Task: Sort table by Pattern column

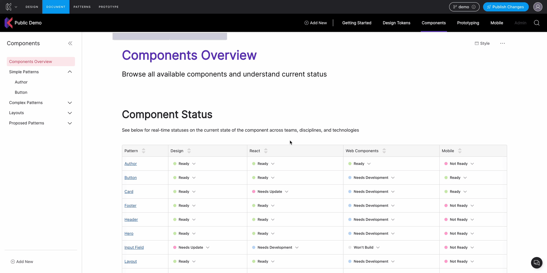Action: pyautogui.click(x=144, y=151)
